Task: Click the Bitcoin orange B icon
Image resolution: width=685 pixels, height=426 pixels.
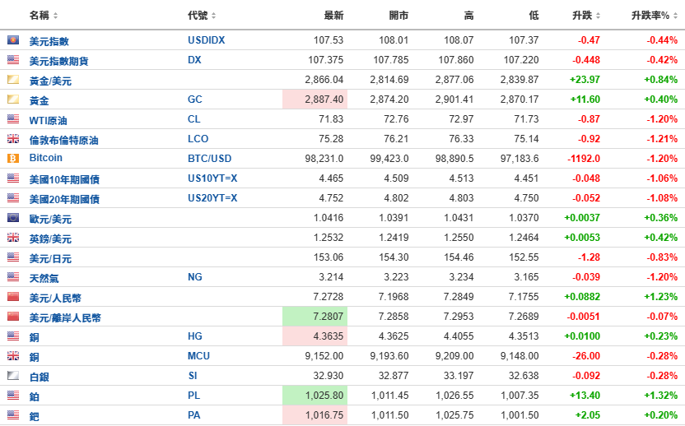Action: click(13, 159)
